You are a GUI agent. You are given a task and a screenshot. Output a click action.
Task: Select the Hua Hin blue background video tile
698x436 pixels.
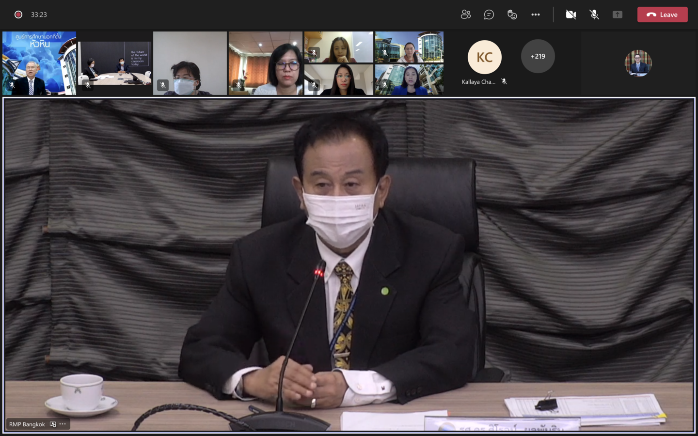[39, 63]
